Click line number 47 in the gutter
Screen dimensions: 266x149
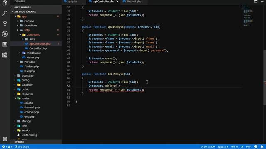point(69,74)
